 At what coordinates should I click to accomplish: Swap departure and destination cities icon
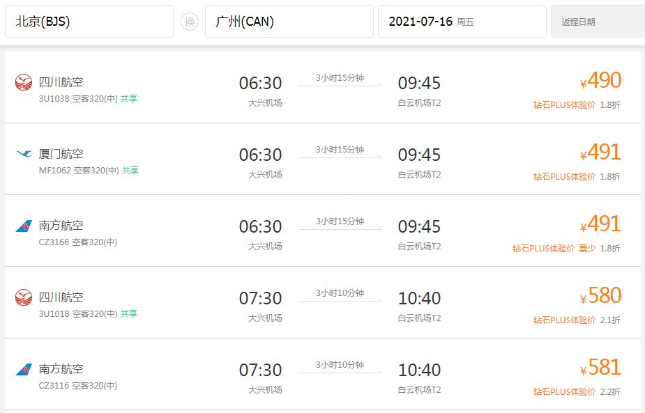[189, 22]
